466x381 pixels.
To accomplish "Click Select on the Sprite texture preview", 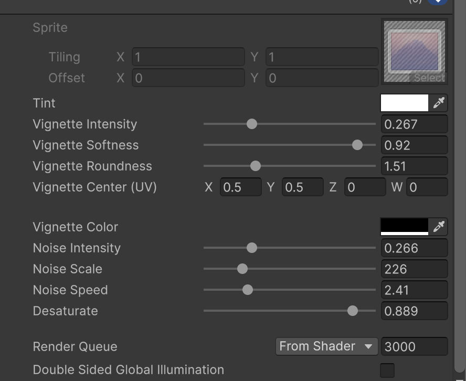I will coord(429,78).
